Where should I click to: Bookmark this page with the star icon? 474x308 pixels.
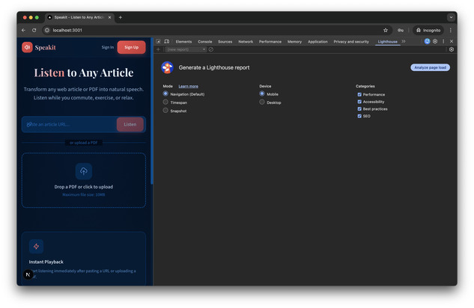click(386, 30)
